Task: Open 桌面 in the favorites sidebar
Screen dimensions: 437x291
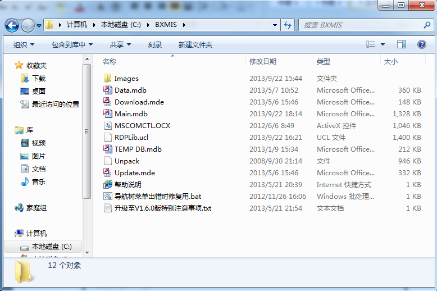Action: 33,91
